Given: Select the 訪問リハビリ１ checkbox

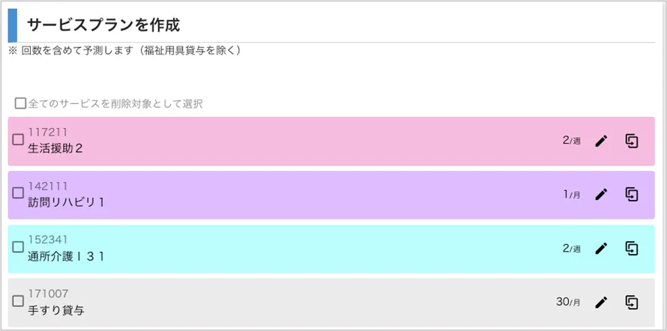Looking at the screenshot, I should 19,193.
